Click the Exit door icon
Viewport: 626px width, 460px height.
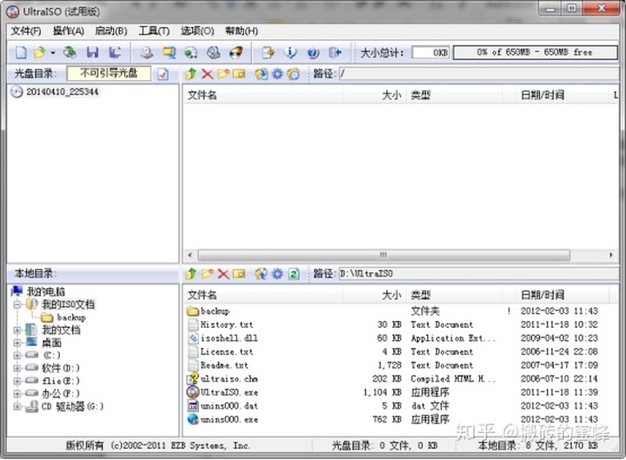(x=336, y=53)
